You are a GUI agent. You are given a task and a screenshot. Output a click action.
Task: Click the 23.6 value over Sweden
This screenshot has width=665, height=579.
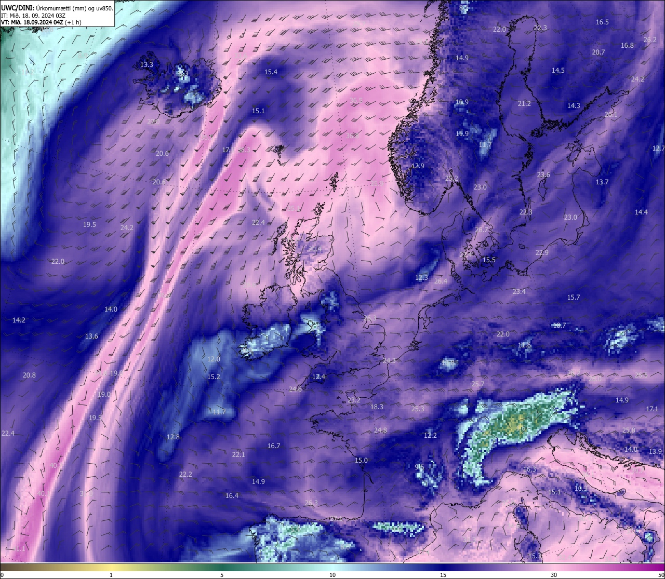pos(543,175)
